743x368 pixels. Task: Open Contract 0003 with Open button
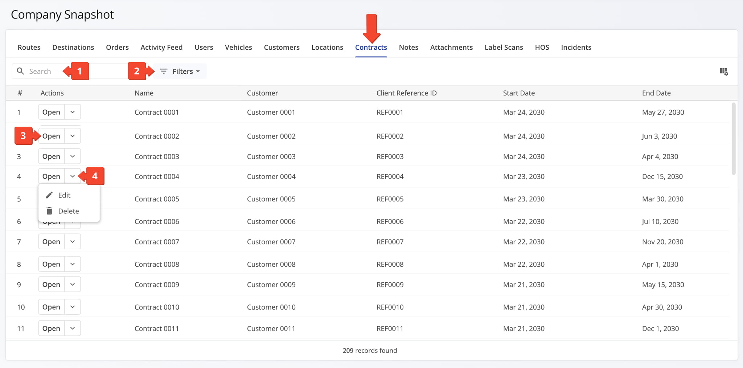pyautogui.click(x=52, y=156)
